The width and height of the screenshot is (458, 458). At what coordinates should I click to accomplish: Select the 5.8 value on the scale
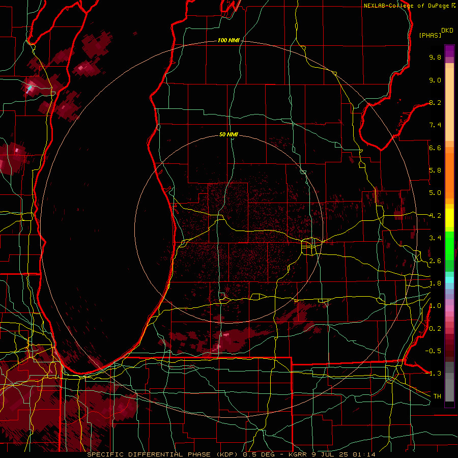(x=435, y=170)
